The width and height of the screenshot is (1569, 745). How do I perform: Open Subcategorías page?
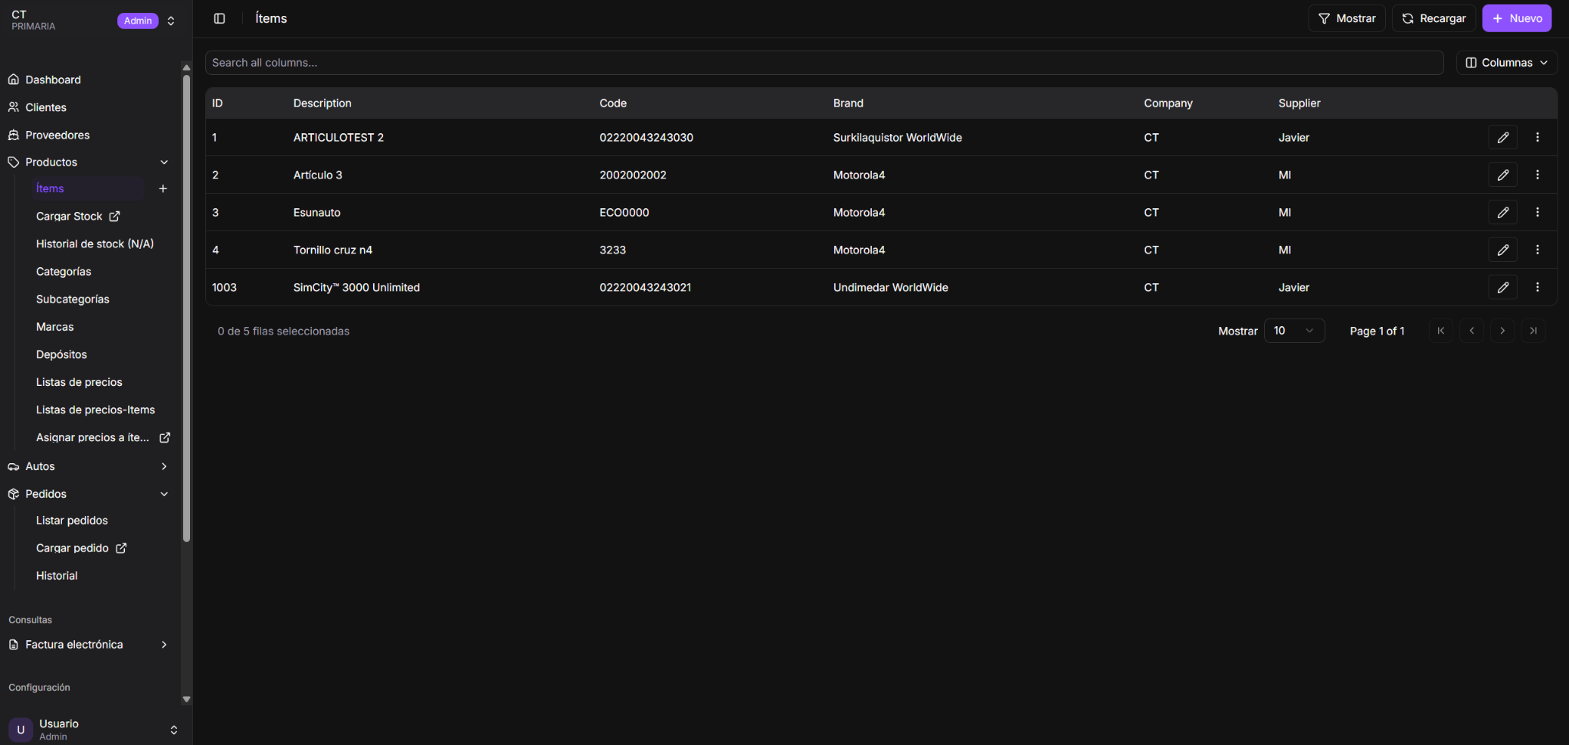pos(73,299)
